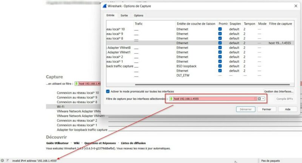
Task: Open the Guide Utilisateur link
Action: 57,143
